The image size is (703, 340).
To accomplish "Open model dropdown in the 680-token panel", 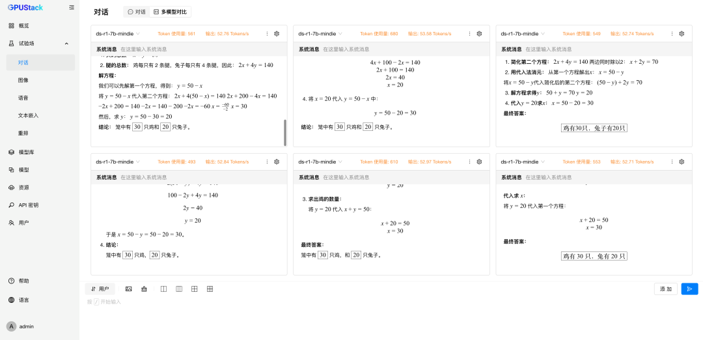I will (x=320, y=34).
